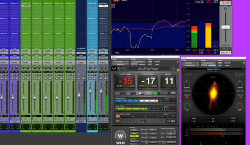The image size is (250, 145).
Task: Click the WLM undo arrow icon
Action: click(x=119, y=68)
